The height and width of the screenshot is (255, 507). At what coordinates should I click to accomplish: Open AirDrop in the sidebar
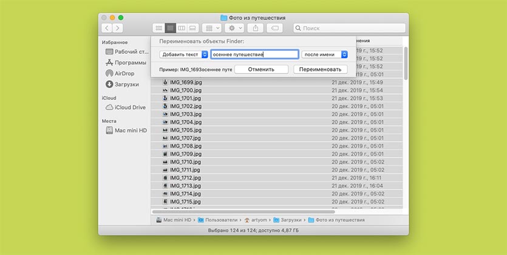[x=124, y=73]
